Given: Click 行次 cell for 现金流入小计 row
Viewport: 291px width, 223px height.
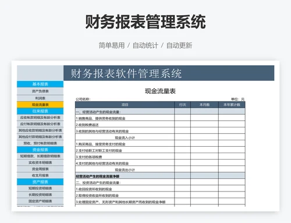Looking at the screenshot, I should pos(182,137).
